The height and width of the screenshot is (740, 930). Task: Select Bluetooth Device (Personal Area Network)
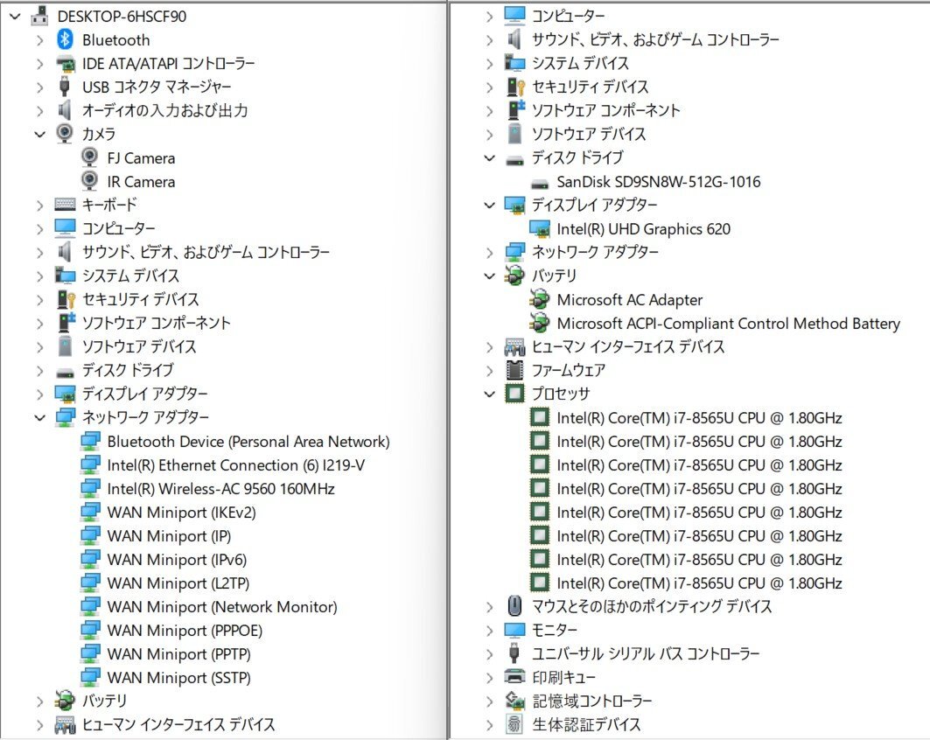[x=248, y=442]
